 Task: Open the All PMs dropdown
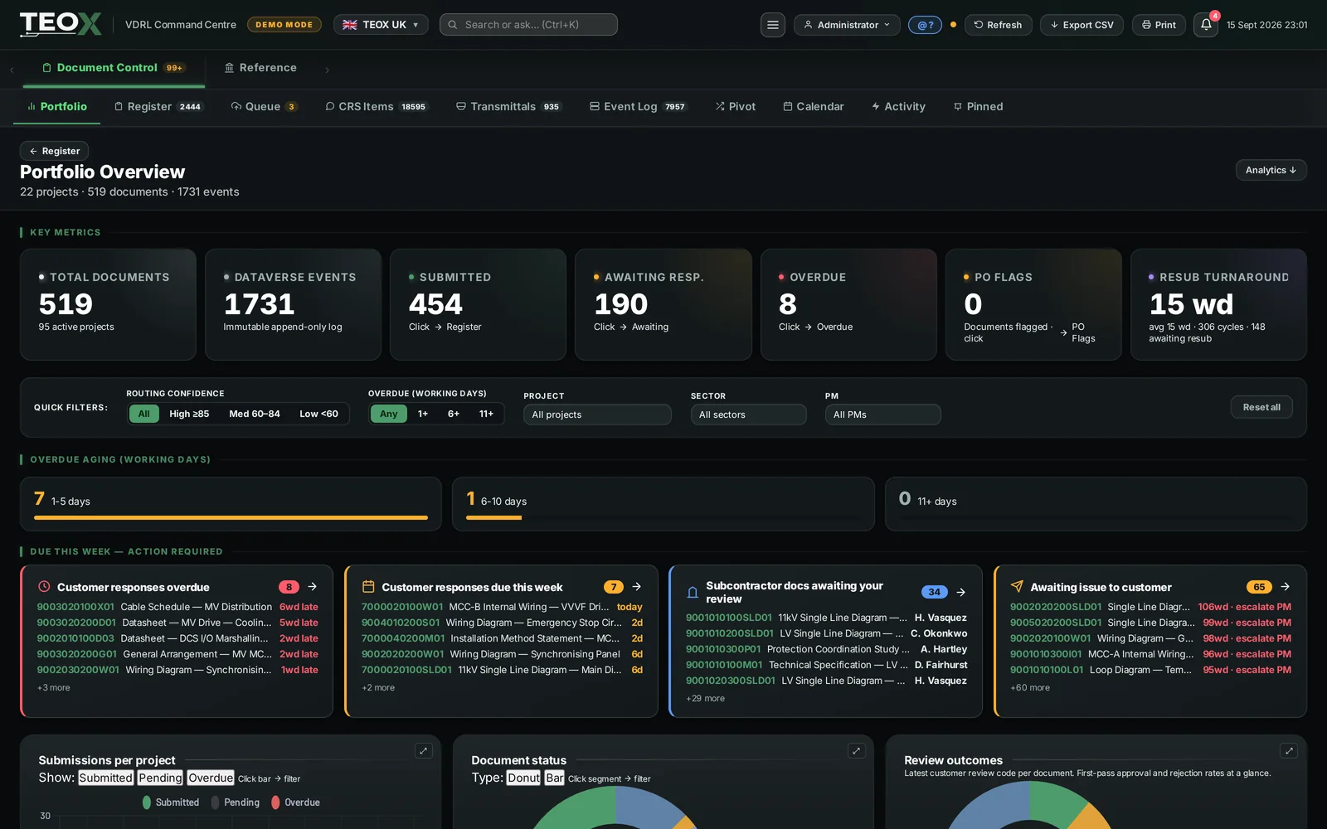(x=882, y=414)
